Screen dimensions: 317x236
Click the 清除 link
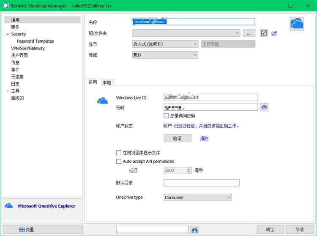[x=204, y=138]
